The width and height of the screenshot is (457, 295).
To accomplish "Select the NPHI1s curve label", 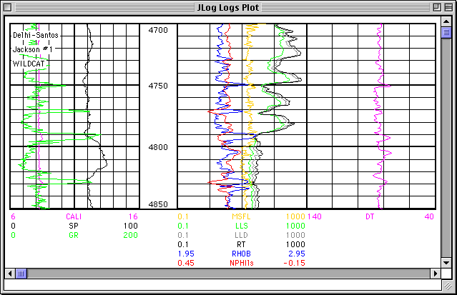I will tap(242, 263).
